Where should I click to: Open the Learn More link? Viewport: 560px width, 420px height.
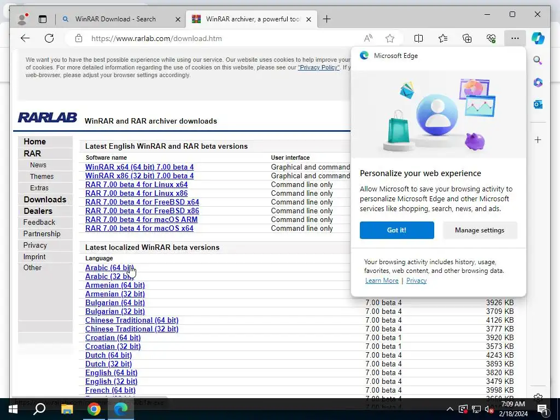382,281
